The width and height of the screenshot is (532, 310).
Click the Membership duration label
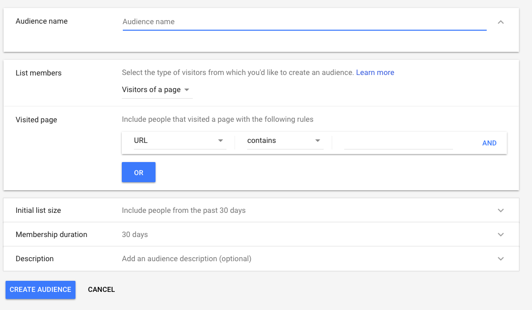pyautogui.click(x=51, y=235)
